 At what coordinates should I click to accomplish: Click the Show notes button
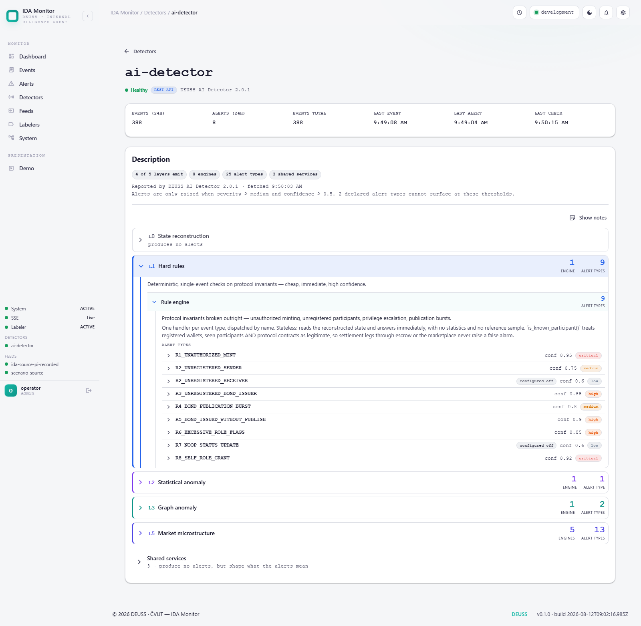[588, 218]
